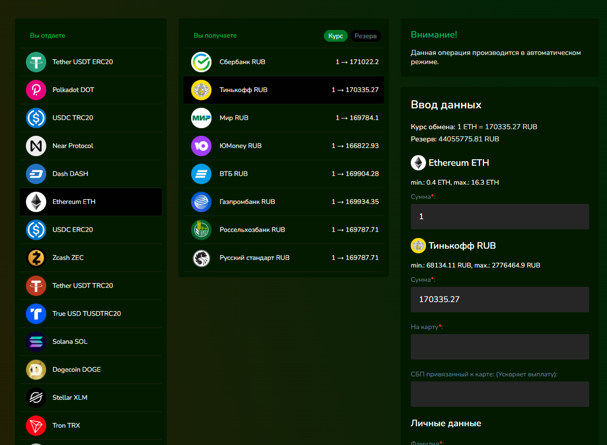This screenshot has width=607, height=445.
Task: Click the True USD TUSDTRC20 label
Action: [x=86, y=314]
